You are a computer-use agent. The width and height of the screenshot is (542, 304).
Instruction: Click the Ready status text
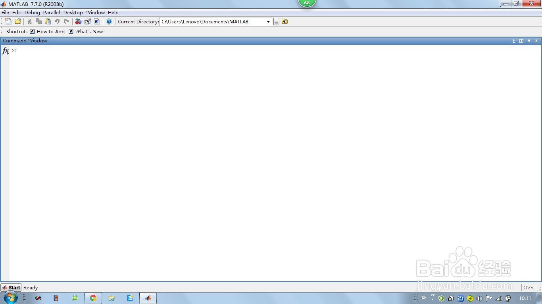pyautogui.click(x=31, y=288)
